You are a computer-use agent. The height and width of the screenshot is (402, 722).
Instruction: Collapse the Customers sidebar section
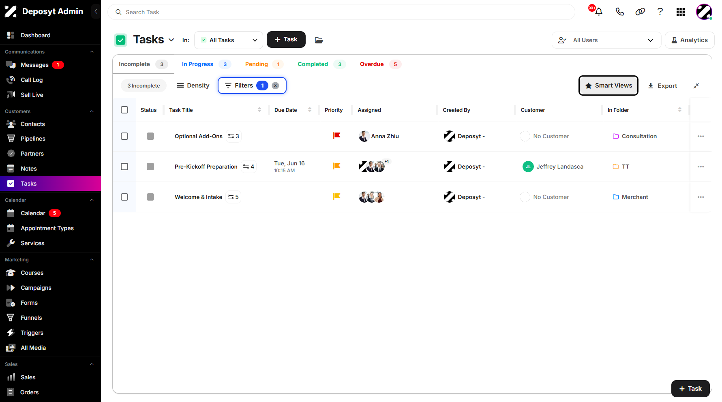pyautogui.click(x=92, y=111)
